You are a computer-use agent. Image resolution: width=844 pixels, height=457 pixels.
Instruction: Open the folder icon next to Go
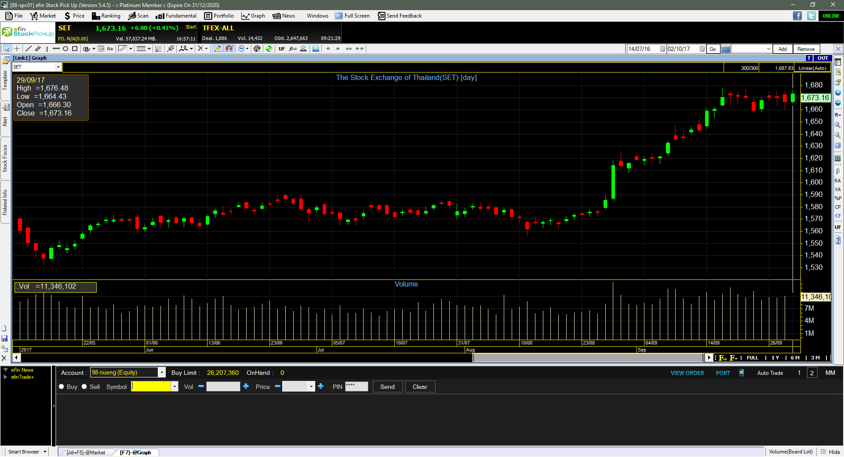[726, 49]
